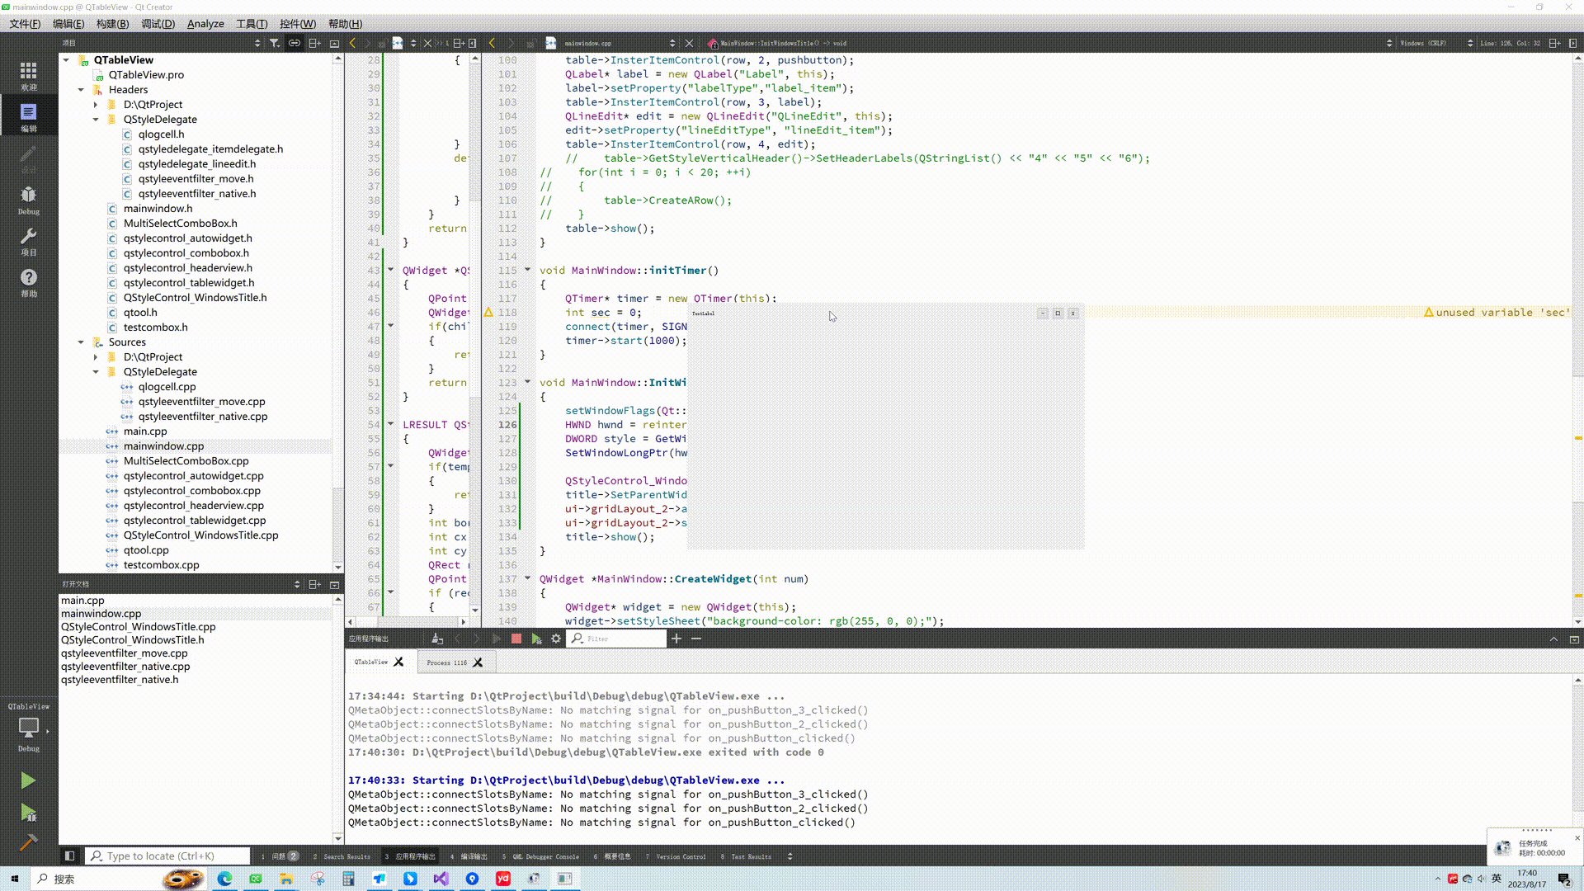Click the green Run button in sidebar
The width and height of the screenshot is (1584, 891).
(27, 780)
